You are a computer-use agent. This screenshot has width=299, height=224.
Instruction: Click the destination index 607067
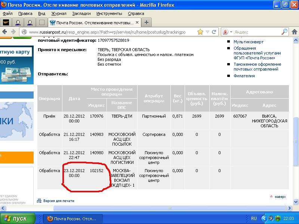pyautogui.click(x=240, y=116)
